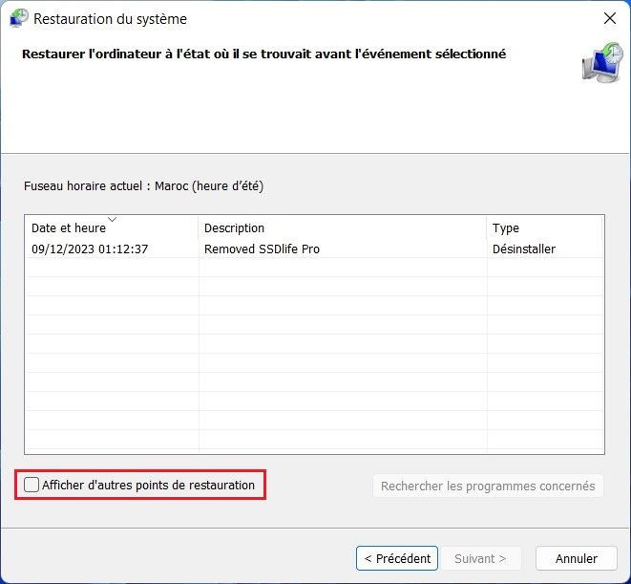Viewport: 631px width, 584px height.
Task: Click the Désinstaller type cell
Action: coord(523,249)
